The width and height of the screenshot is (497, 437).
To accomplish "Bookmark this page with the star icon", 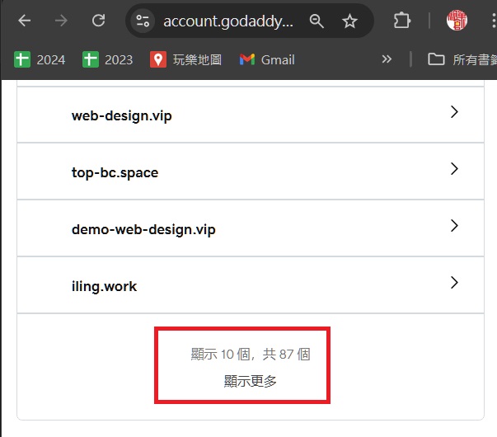I will coord(349,21).
